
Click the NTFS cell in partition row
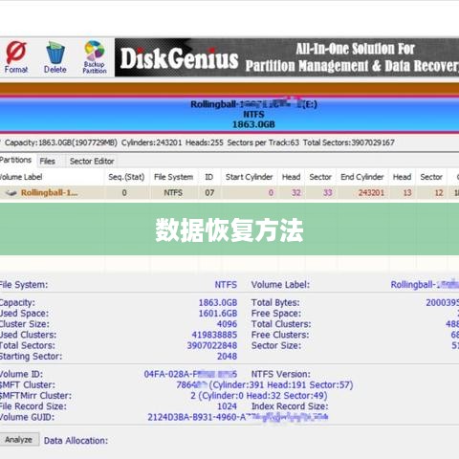(x=173, y=192)
